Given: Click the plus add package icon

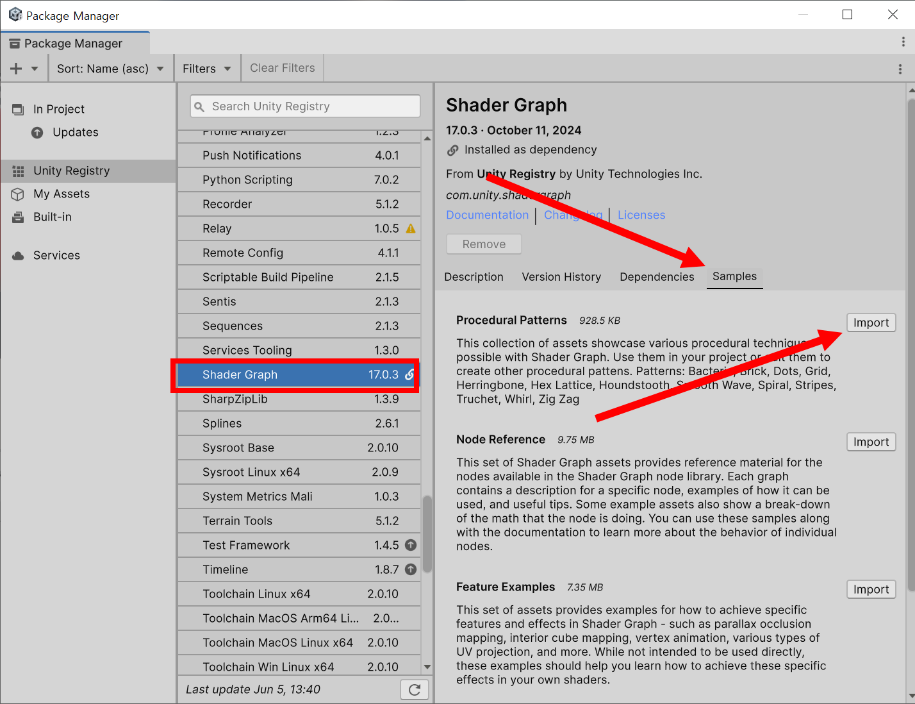Looking at the screenshot, I should [16, 69].
